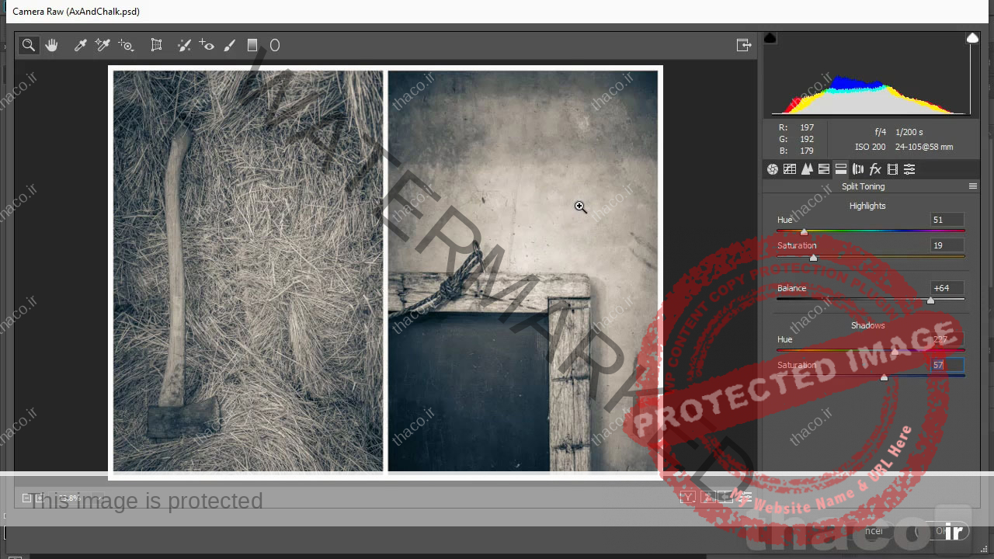The width and height of the screenshot is (994, 559).
Task: Click the "Balance" label
Action: [x=791, y=288]
